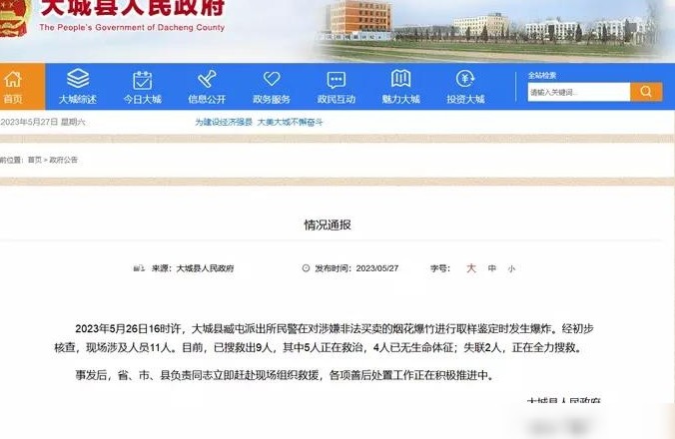Click the date 2023年5月27日 星期六
Image resolution: width=675 pixels, height=439 pixels.
(43, 122)
